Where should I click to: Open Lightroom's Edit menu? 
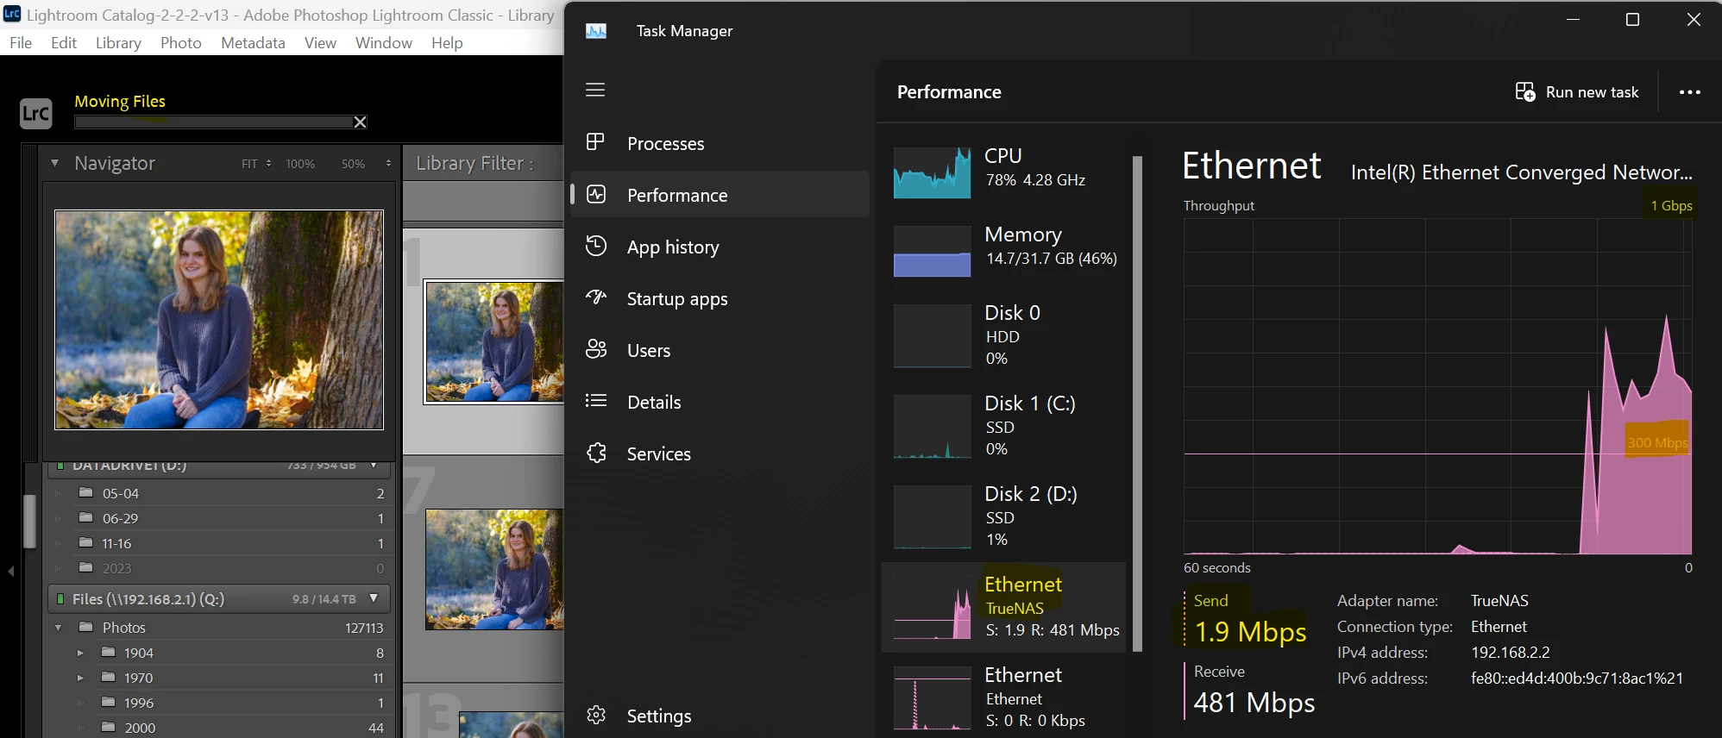tap(64, 43)
